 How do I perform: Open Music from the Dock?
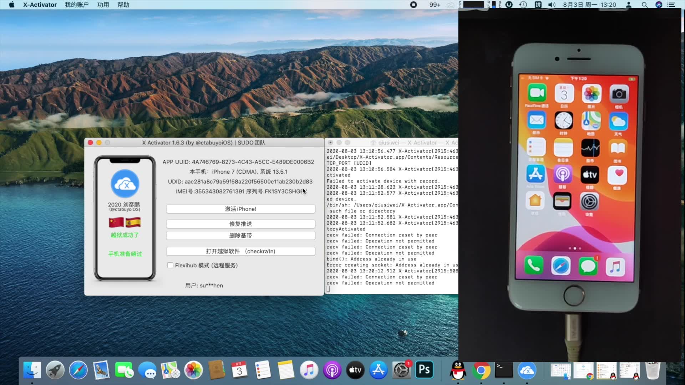click(309, 370)
